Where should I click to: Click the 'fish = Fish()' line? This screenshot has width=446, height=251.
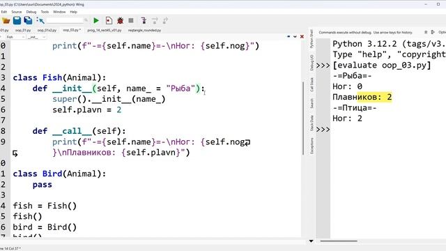(x=45, y=206)
